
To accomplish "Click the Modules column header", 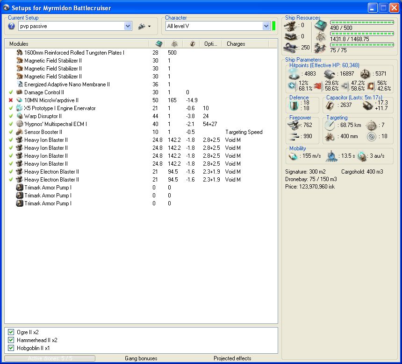I will tap(77, 44).
